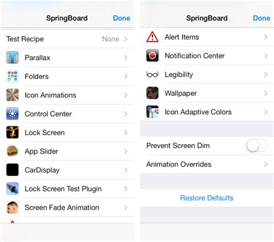This screenshot has height=242, width=274.
Task: Open the burger App Slider icon
Action: pyautogui.click(x=12, y=151)
